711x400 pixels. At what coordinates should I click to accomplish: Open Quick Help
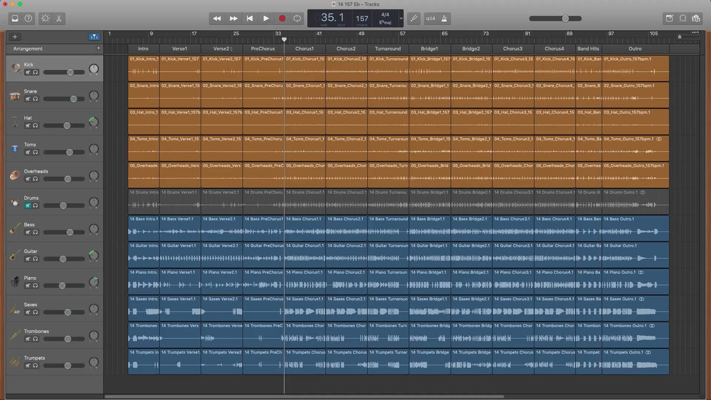[28, 18]
